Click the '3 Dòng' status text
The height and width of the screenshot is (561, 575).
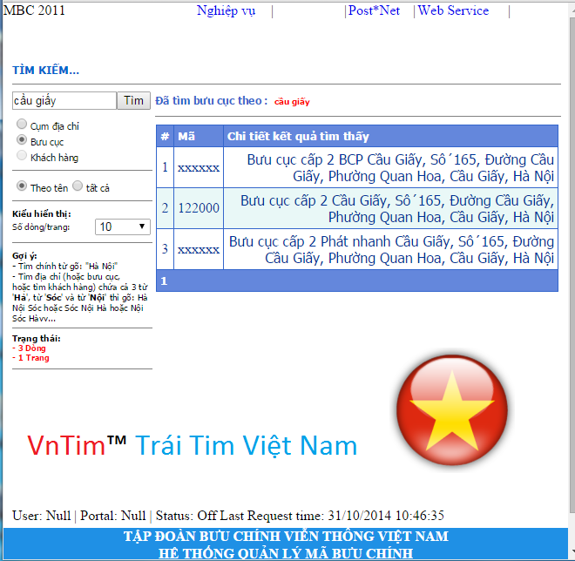click(x=32, y=348)
